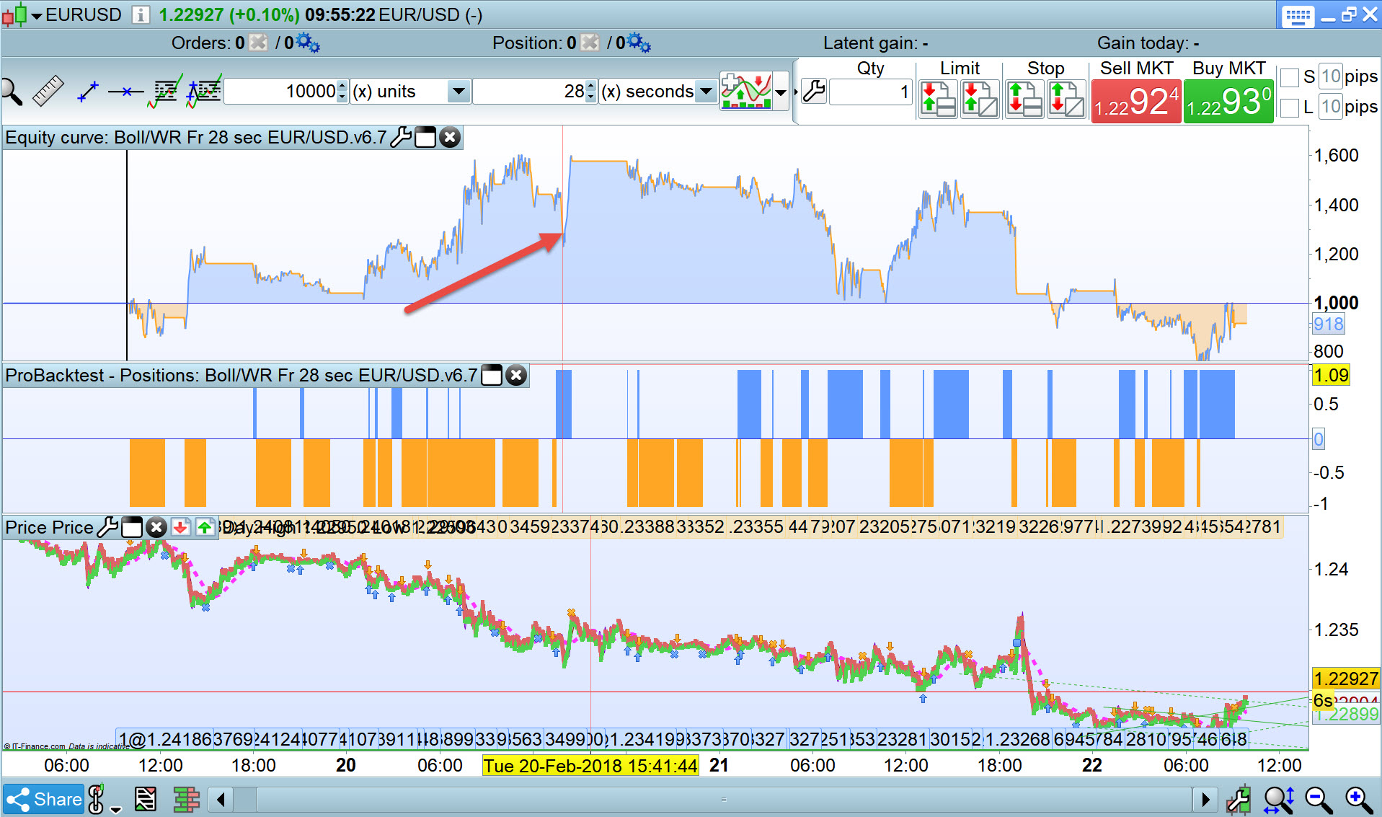This screenshot has height=817, width=1382.
Task: Open Equity curve settings wrench
Action: [x=401, y=137]
